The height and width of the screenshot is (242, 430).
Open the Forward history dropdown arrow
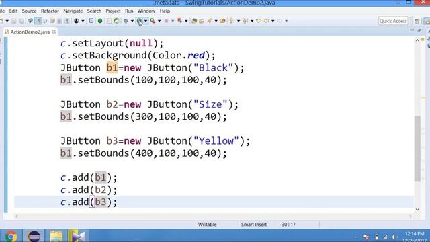pos(286,21)
